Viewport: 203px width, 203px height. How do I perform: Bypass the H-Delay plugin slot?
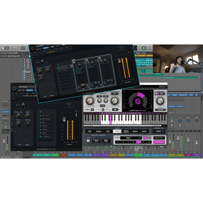pos(41,130)
